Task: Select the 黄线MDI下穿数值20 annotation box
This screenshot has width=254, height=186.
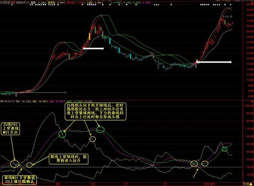Action: point(19,180)
